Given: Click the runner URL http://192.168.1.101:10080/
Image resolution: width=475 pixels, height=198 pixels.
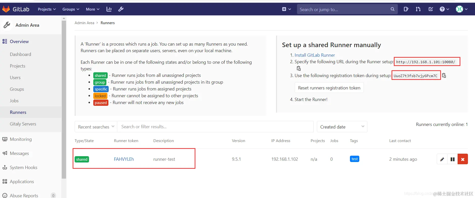Looking at the screenshot, I should 426,62.
